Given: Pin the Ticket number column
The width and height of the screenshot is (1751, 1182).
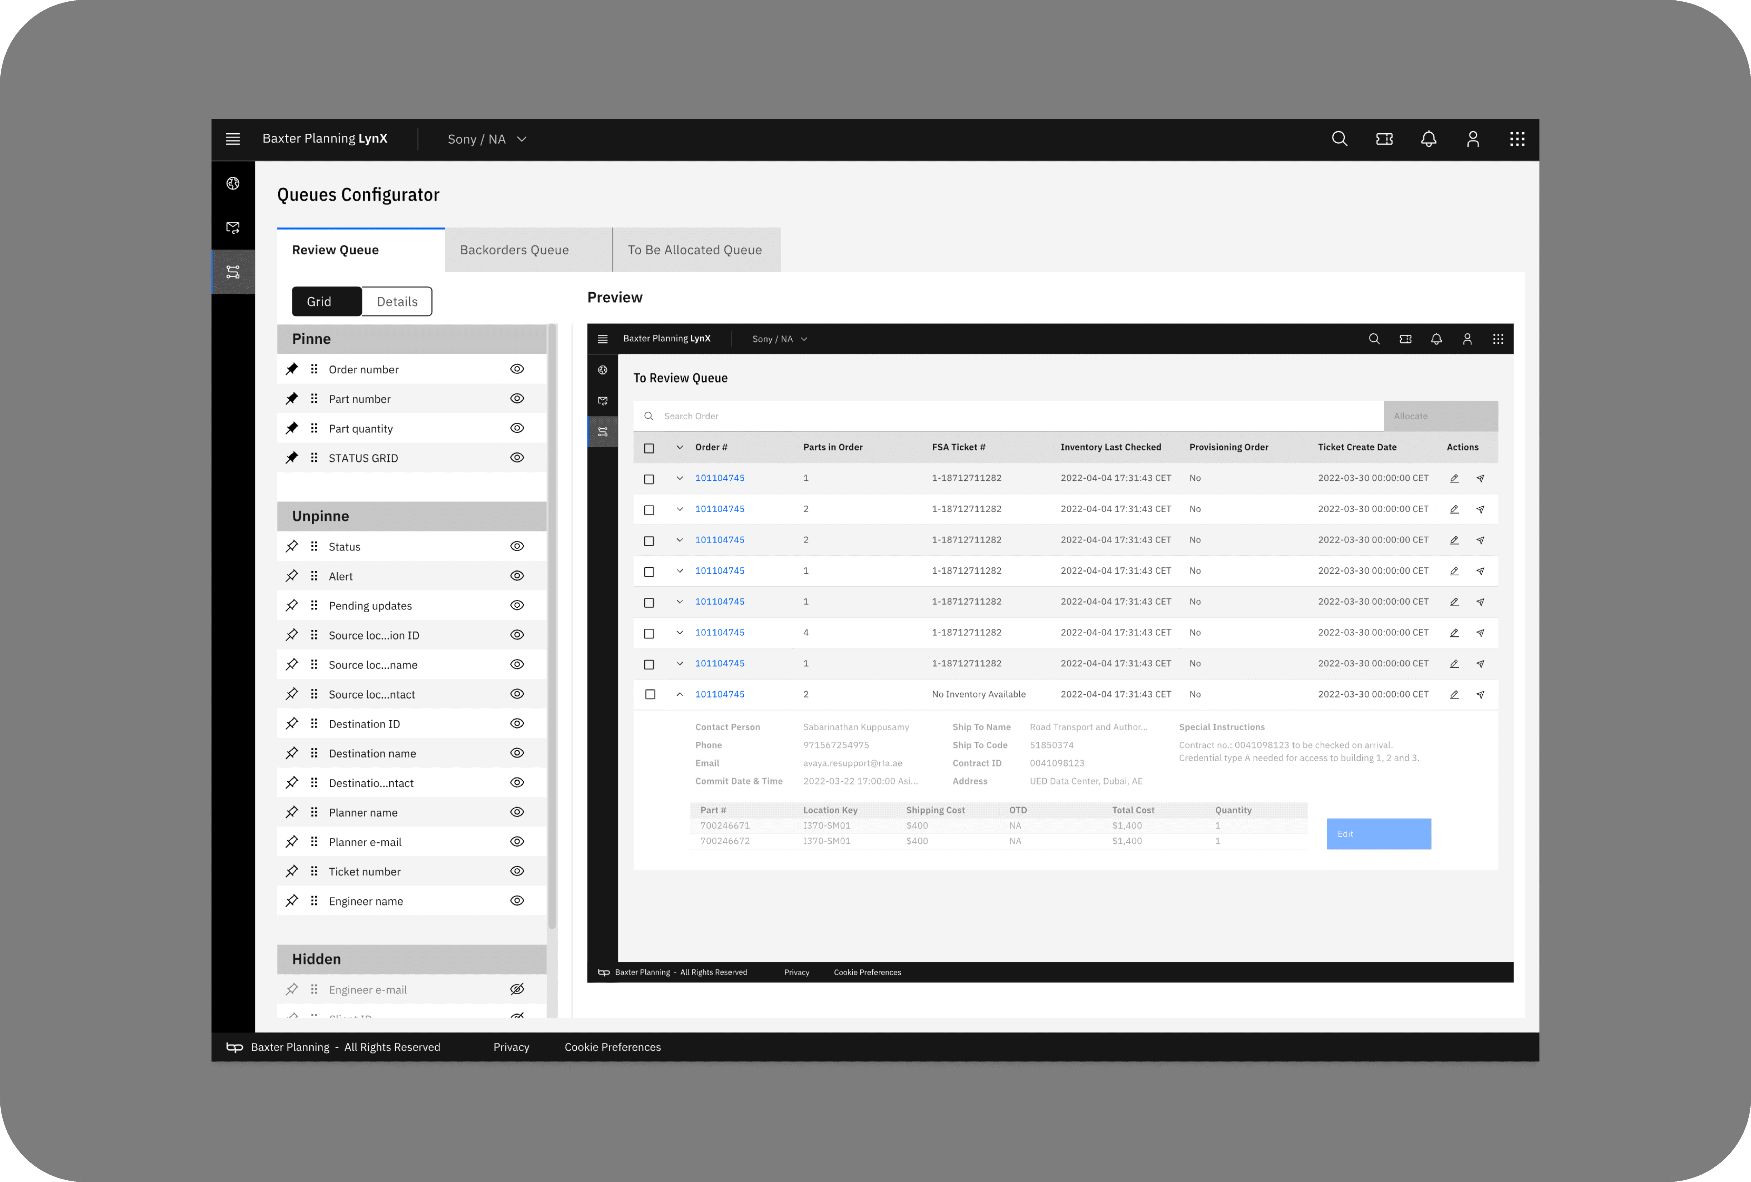Looking at the screenshot, I should [291, 871].
